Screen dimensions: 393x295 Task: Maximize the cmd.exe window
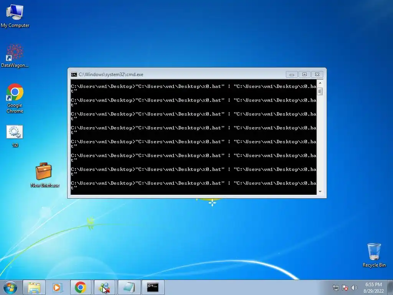304,75
